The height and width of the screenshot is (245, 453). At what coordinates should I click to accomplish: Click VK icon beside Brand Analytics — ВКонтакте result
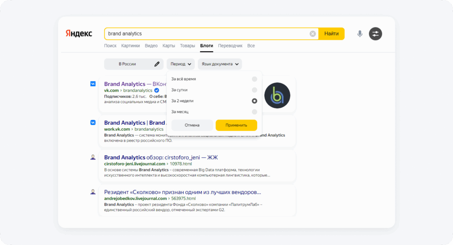[93, 84]
